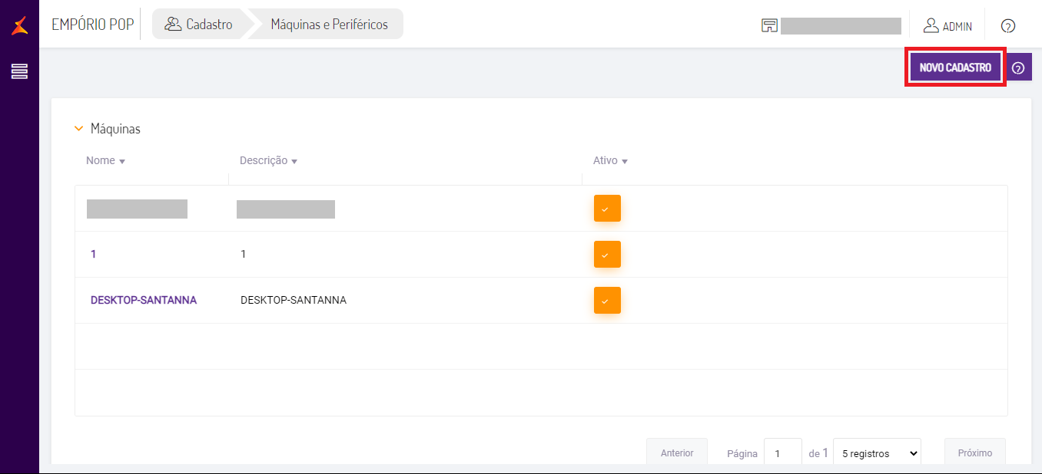Click the ADMIN user icon
1042x474 pixels.
(x=931, y=25)
